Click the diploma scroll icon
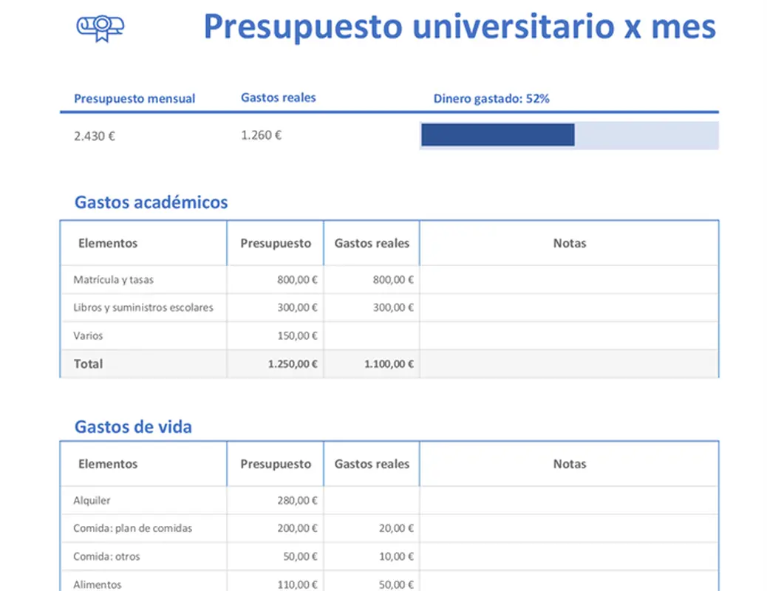Screen dimensions: 767x591 (101, 27)
